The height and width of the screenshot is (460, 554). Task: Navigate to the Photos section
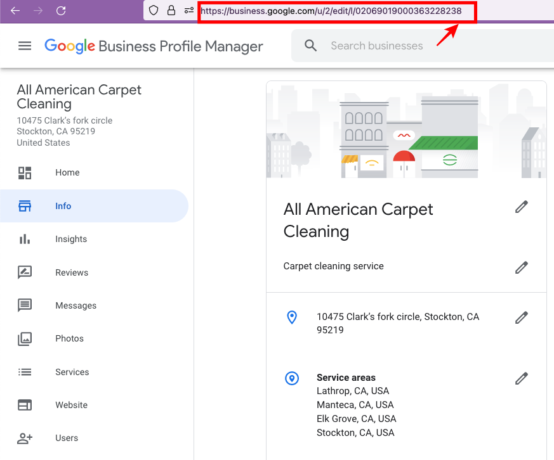pos(69,338)
